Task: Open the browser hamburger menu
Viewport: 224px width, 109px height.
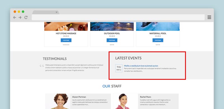Action: pos(209,17)
